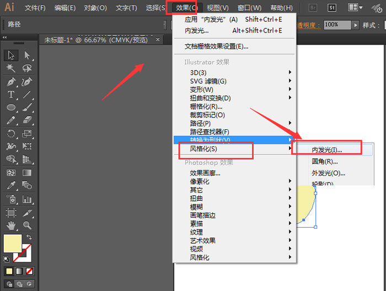This screenshot has width=386, height=291.
Task: Choose 圆角(R)... in the submenu
Action: click(x=333, y=162)
